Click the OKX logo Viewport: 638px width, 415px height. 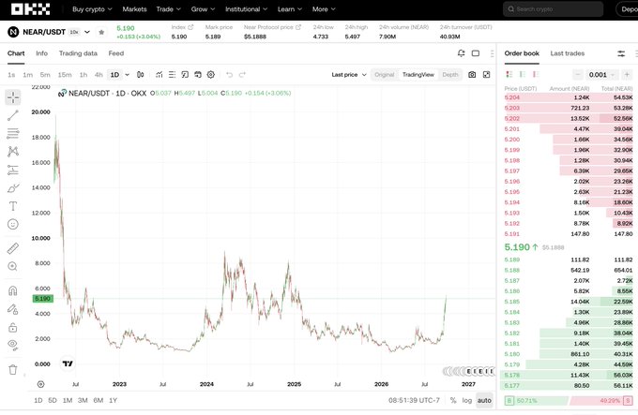click(31, 9)
